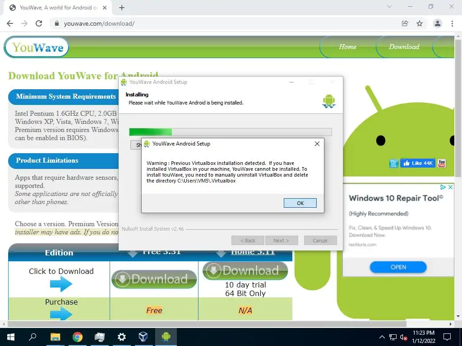This screenshot has height=346, width=462.
Task: View site info padlock icon
Action: tap(57, 23)
